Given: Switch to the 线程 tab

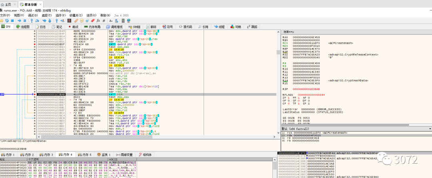Looking at the screenshot, I should (219, 27).
